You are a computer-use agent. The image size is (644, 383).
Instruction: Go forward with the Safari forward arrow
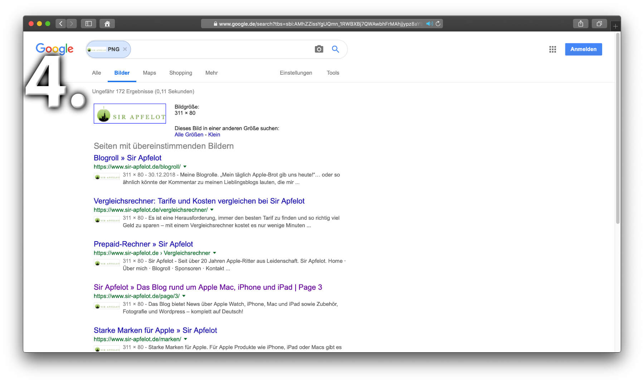click(x=72, y=24)
